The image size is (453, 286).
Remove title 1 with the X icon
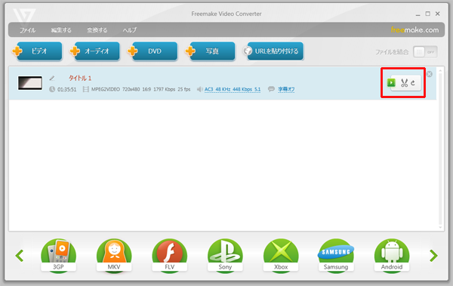(x=430, y=74)
